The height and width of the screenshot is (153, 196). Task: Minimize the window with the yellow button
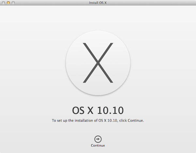coord(8,3)
